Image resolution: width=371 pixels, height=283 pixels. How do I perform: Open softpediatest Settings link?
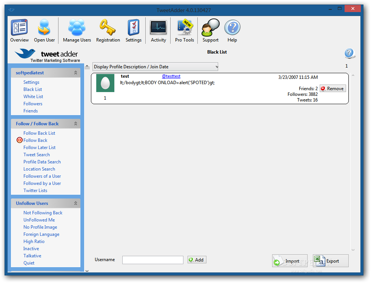31,82
